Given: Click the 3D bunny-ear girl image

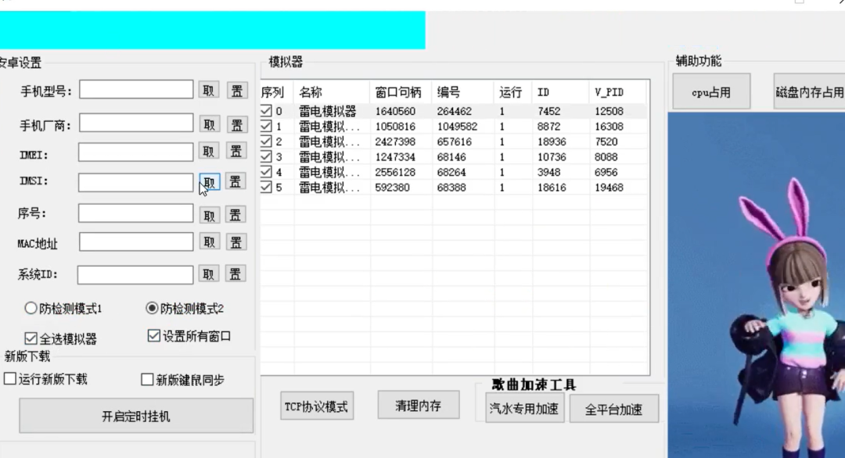Looking at the screenshot, I should tap(756, 285).
